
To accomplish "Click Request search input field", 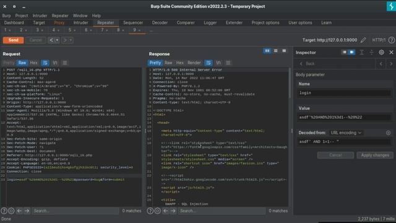I will pyautogui.click(x=75, y=211).
